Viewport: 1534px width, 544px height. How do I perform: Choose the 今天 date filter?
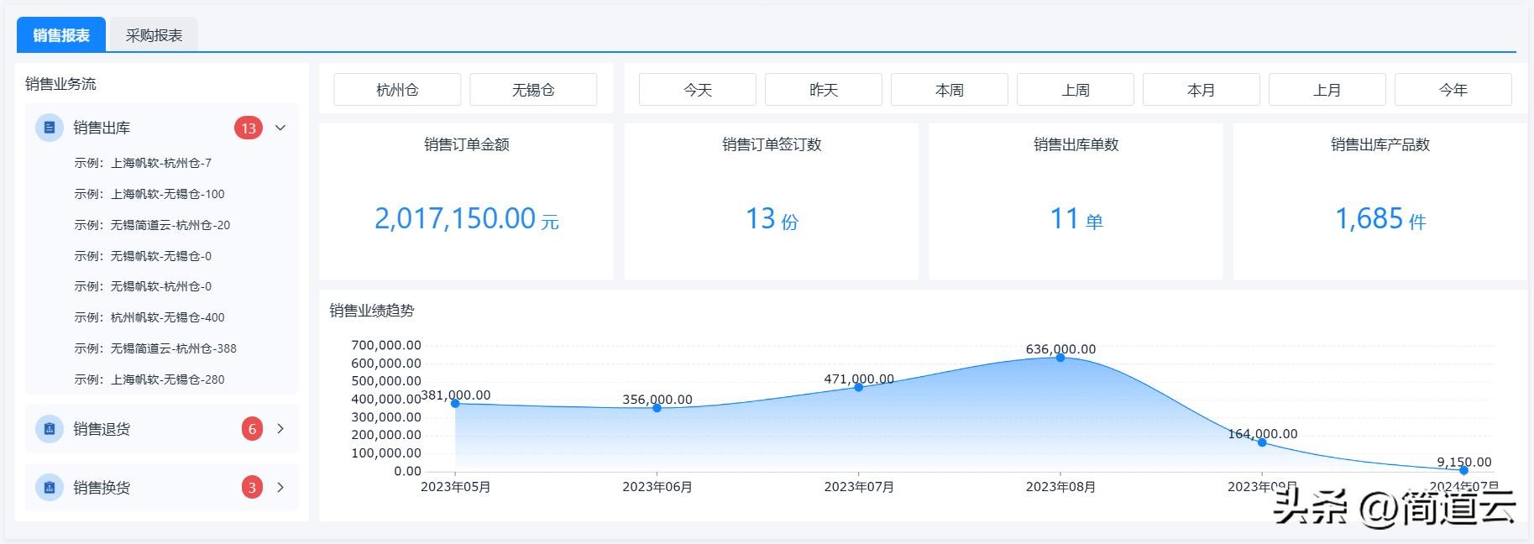click(x=697, y=90)
